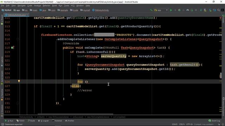Open the Edit menu
225x126 pixels.
point(8,6)
